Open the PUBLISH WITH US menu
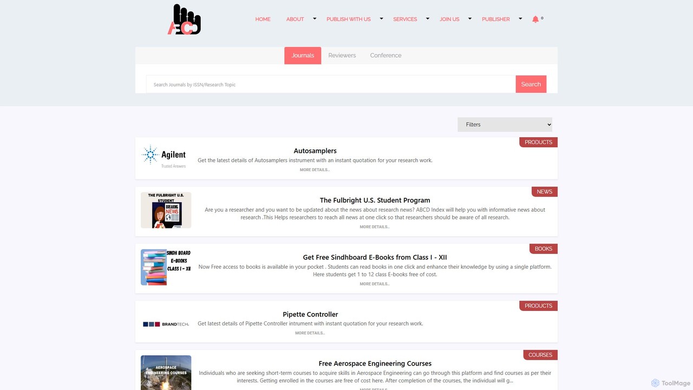Image resolution: width=693 pixels, height=390 pixels. [349, 19]
